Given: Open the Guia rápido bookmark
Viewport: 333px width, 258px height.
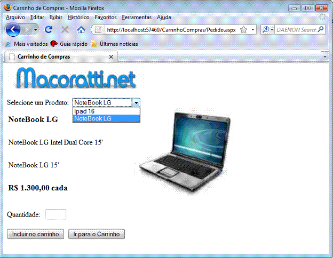Looking at the screenshot, I should click(69, 44).
